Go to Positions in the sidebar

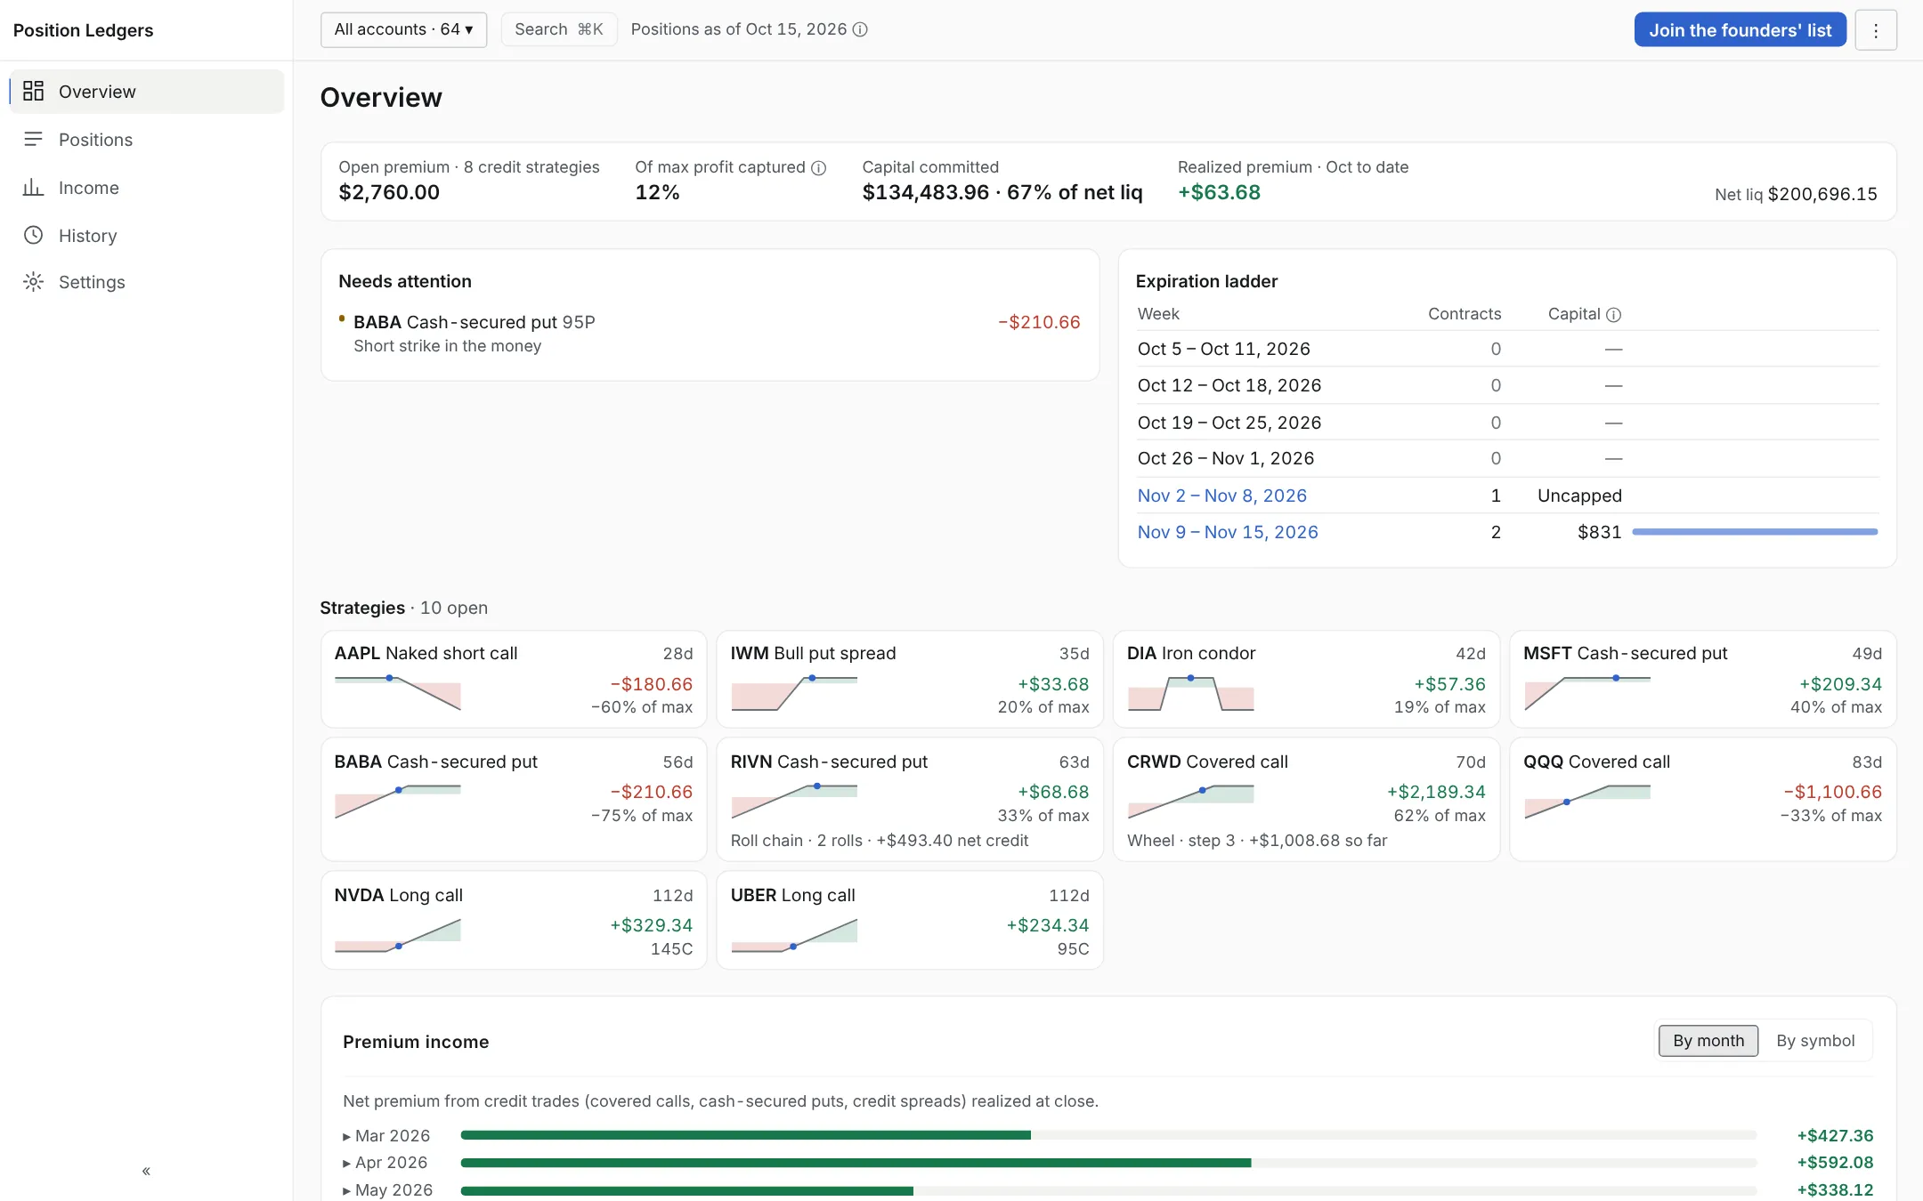(147, 139)
